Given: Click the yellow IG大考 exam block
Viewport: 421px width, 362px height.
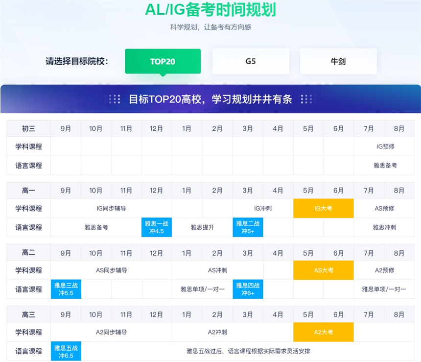Looking at the screenshot, I should pos(323,208).
